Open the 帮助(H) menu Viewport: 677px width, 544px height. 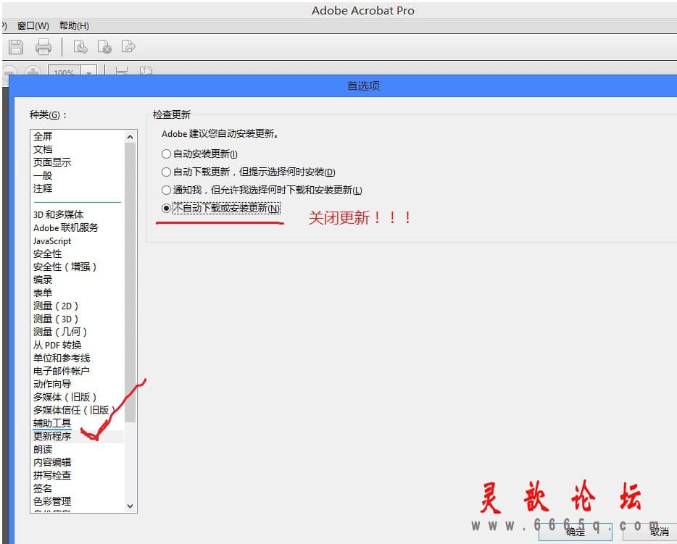tap(74, 26)
